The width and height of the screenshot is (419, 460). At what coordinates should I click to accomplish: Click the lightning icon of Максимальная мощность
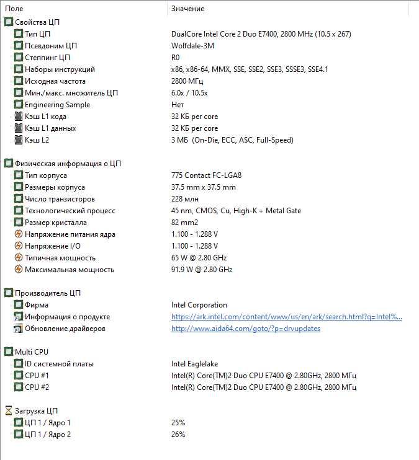point(18,269)
